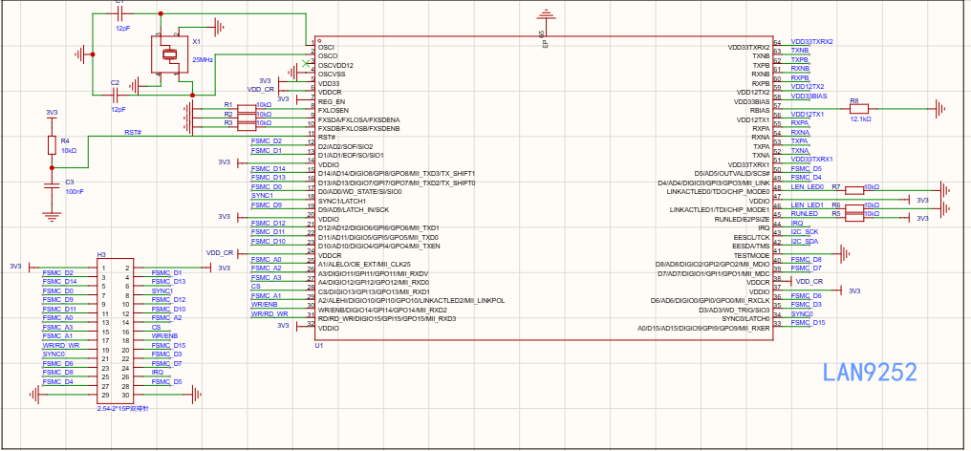The height and width of the screenshot is (451, 971).
Task: Click the RBIAS pin name inside U1
Action: click(x=760, y=110)
